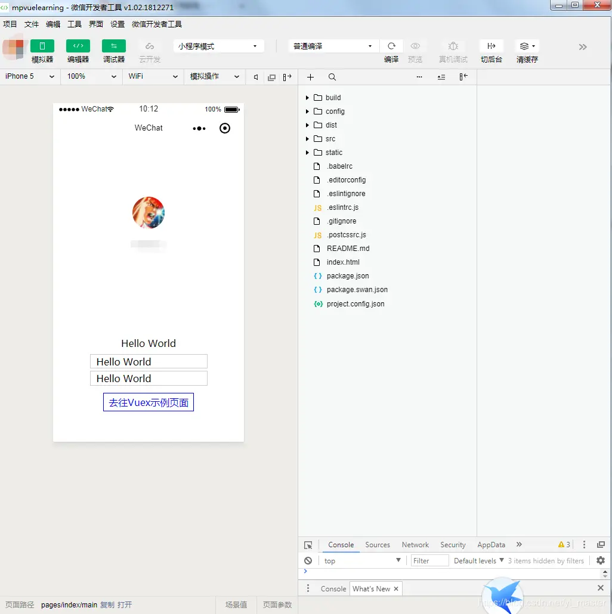Click inside the console Filter input
The image size is (612, 614).
tap(429, 560)
